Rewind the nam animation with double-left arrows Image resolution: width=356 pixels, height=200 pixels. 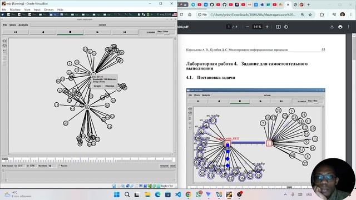(x=16, y=32)
